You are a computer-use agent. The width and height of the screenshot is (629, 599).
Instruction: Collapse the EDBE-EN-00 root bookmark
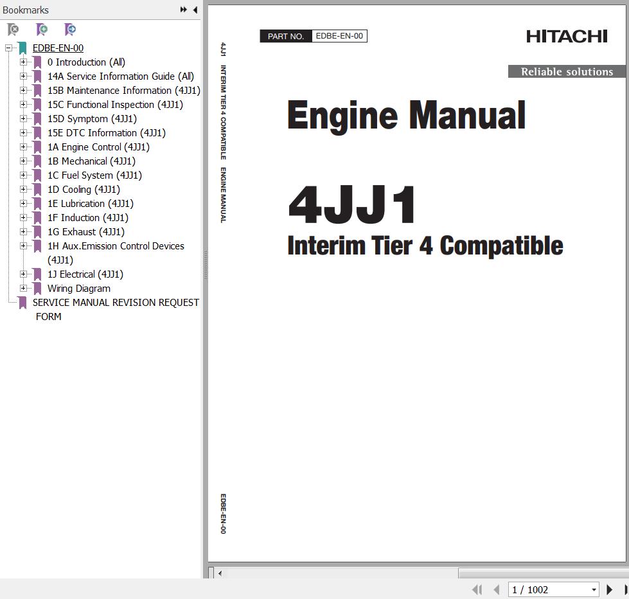tap(8, 48)
